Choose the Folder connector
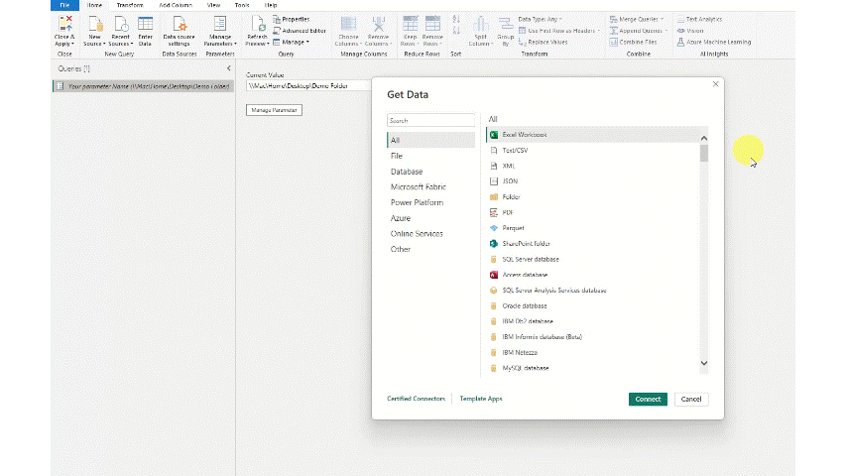 pos(511,196)
